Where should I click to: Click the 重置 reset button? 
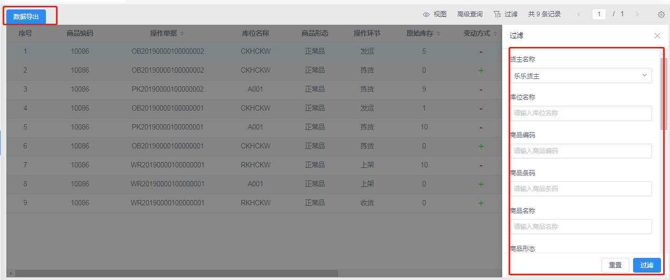tap(615, 265)
